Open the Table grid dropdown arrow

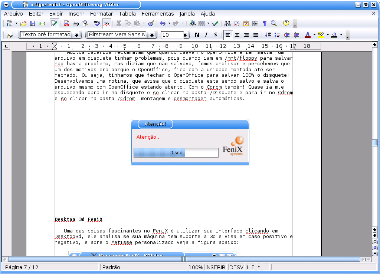208,23
